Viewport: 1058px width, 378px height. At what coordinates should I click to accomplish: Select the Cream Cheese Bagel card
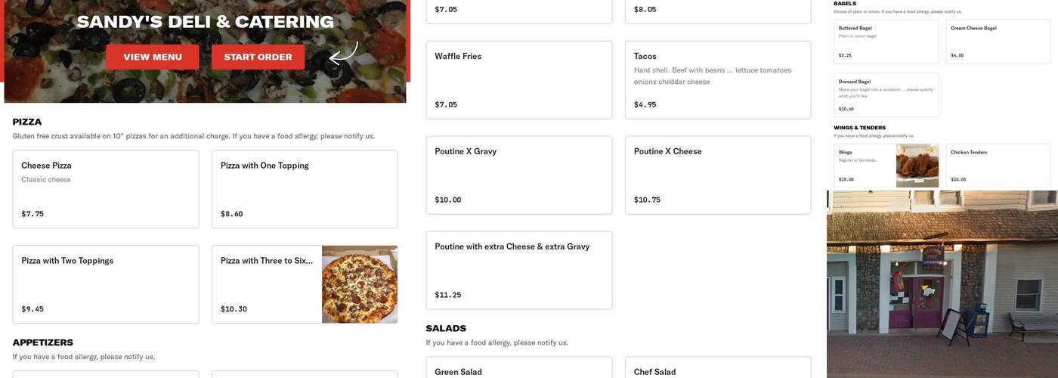click(998, 42)
